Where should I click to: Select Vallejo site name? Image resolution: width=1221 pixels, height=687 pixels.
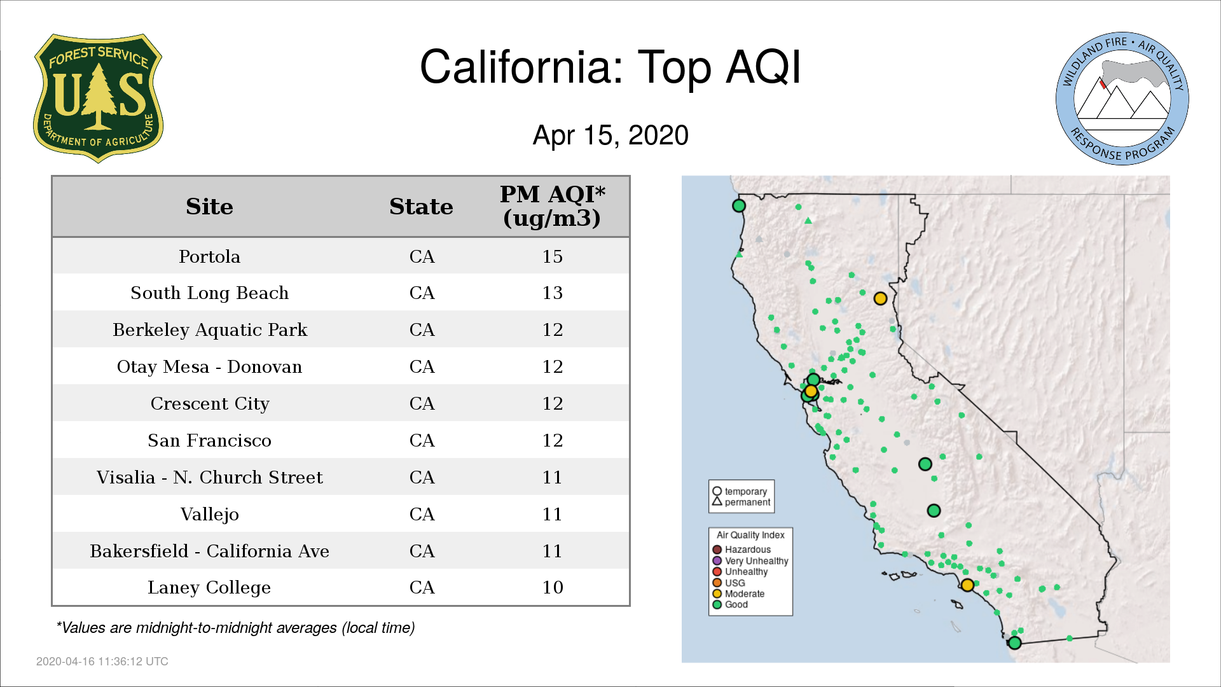(x=209, y=514)
